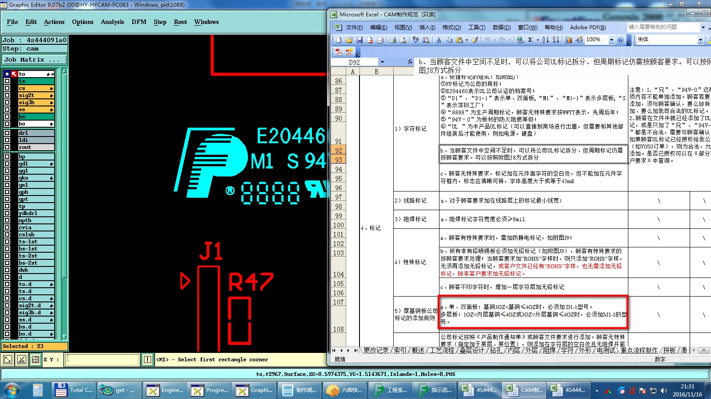Open the help question box dropdown arrow
Viewport: 711px width, 399px height.
[x=703, y=27]
